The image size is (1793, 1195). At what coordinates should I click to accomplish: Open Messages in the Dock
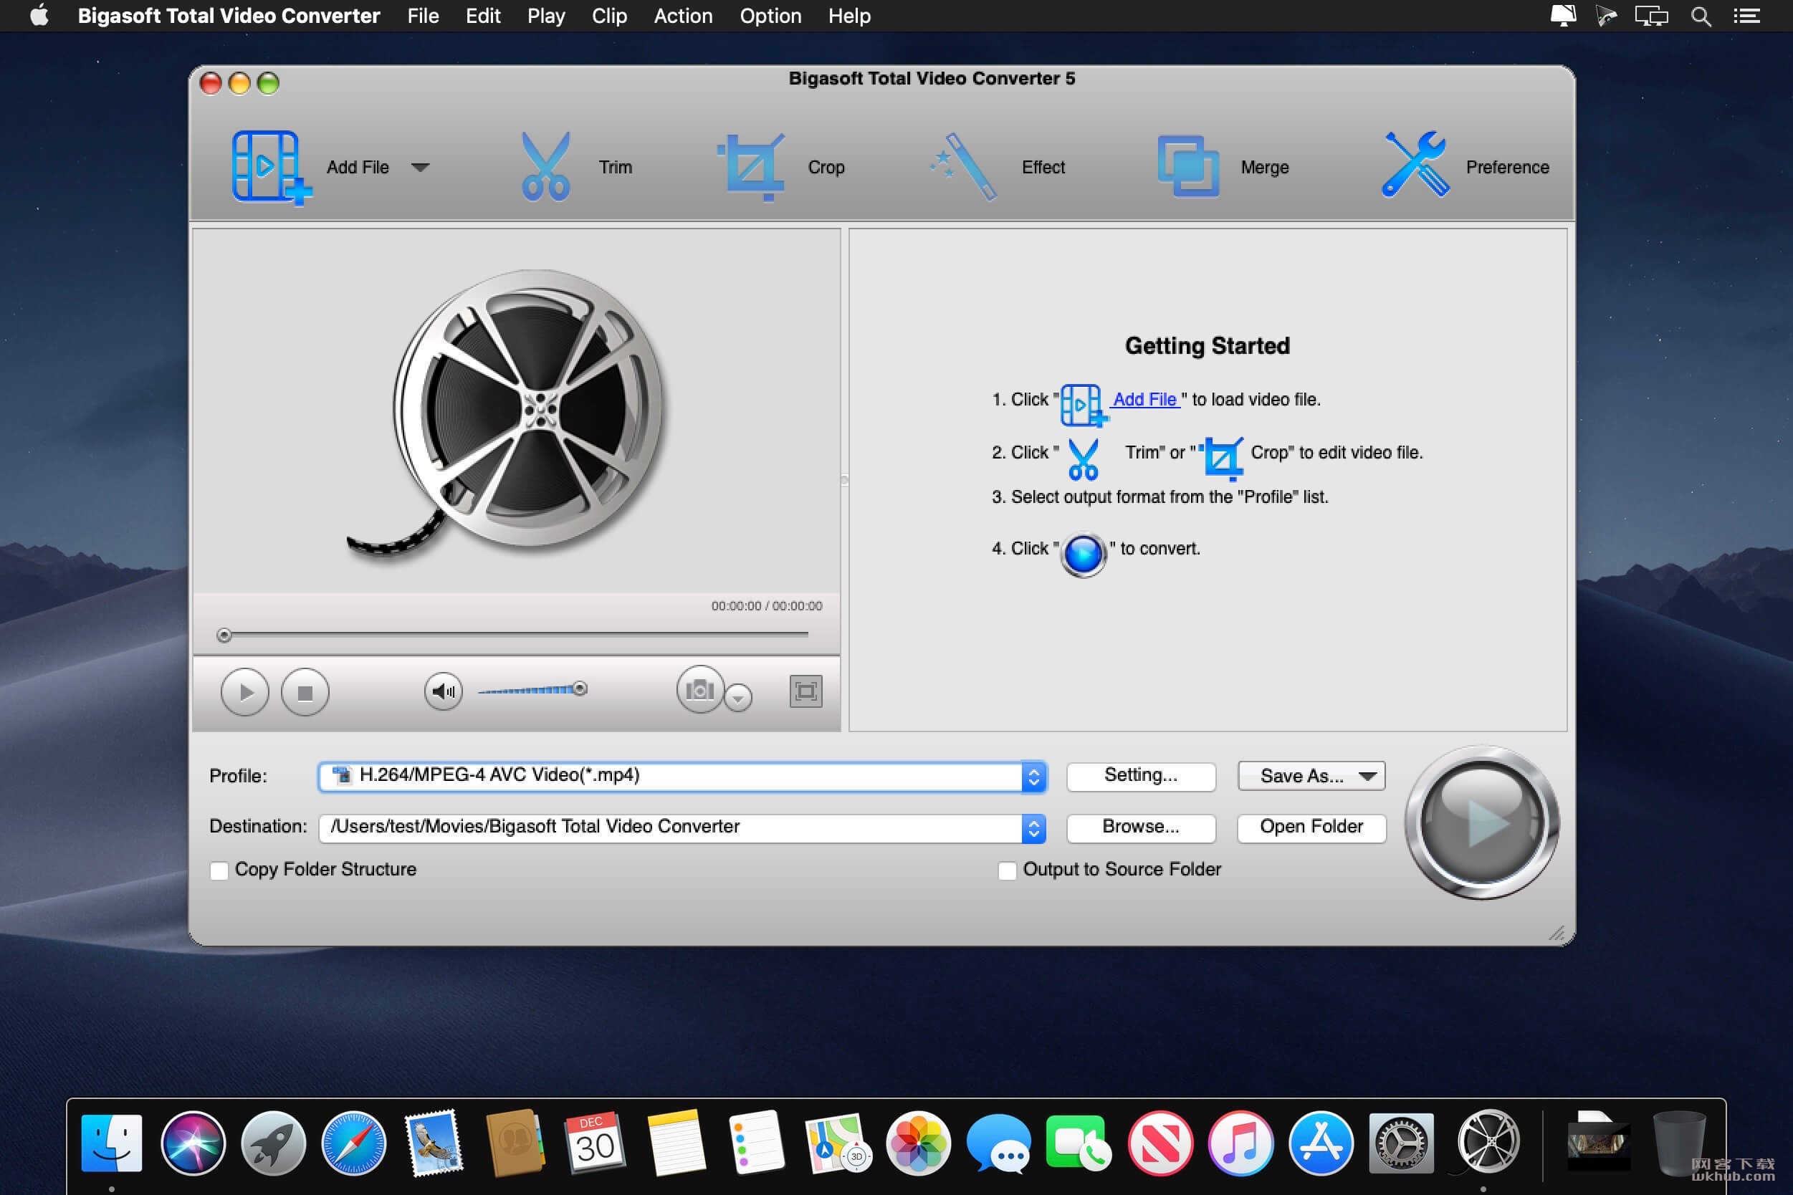click(999, 1143)
